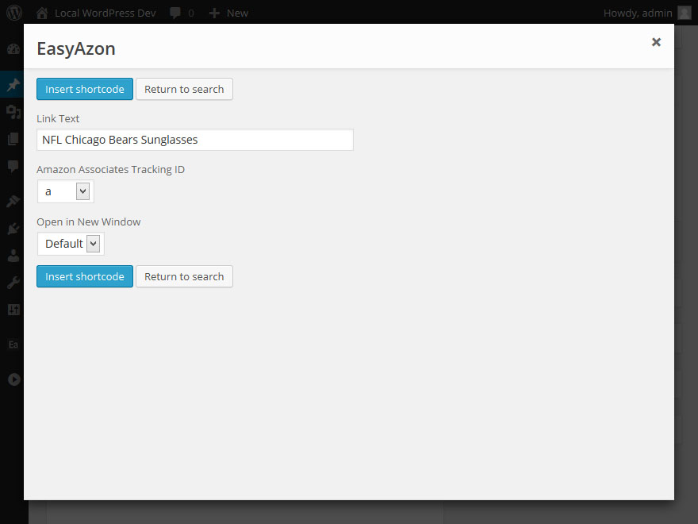698x524 pixels.
Task: Click the bottom Insert shortcode button
Action: [85, 276]
